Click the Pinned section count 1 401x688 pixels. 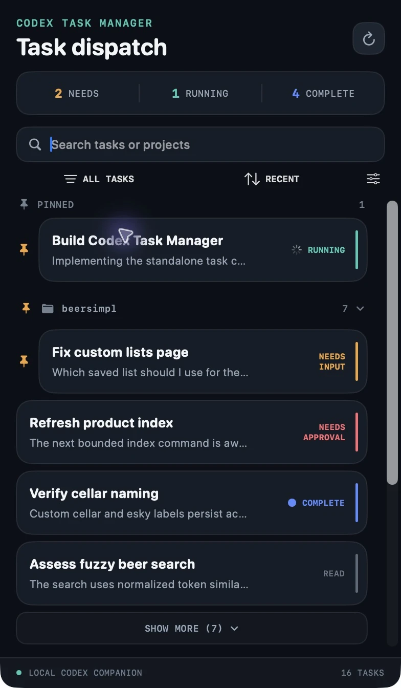pos(362,204)
